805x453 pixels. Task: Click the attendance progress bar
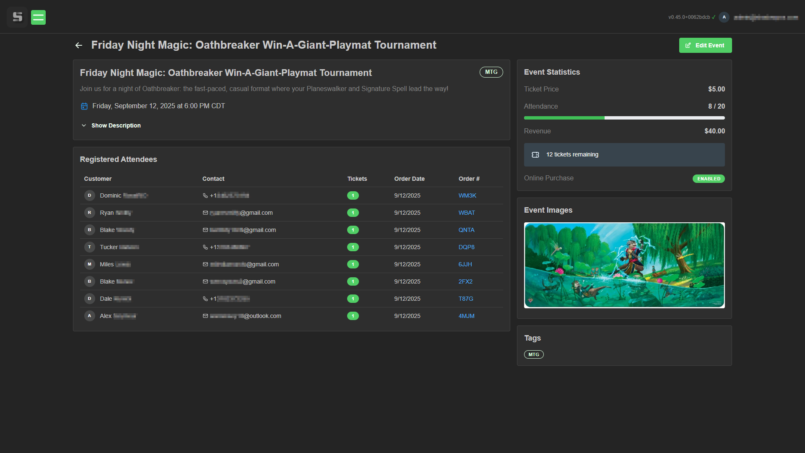(624, 118)
